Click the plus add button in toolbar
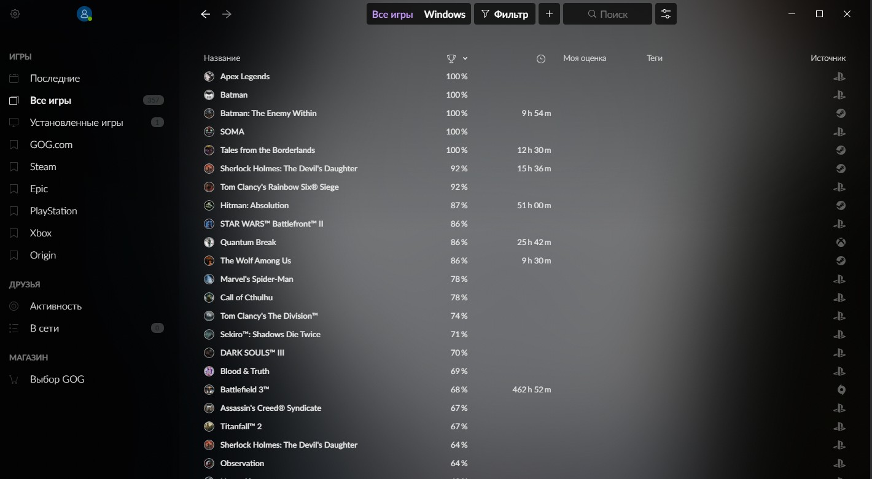This screenshot has height=479, width=872. click(549, 14)
